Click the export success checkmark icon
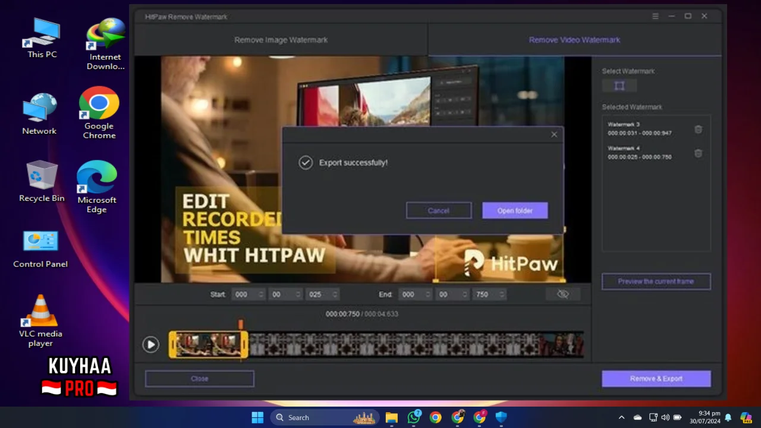The width and height of the screenshot is (761, 428). point(306,162)
